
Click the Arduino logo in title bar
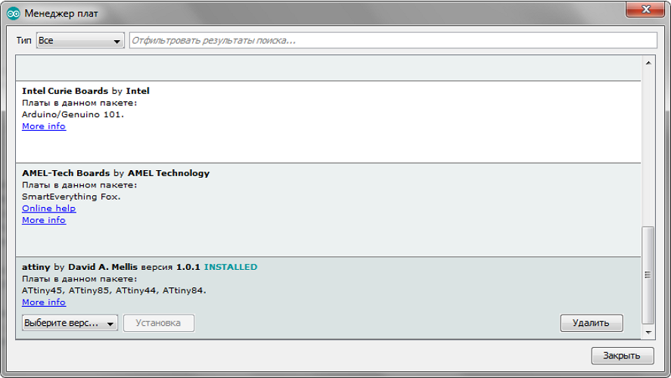click(14, 14)
